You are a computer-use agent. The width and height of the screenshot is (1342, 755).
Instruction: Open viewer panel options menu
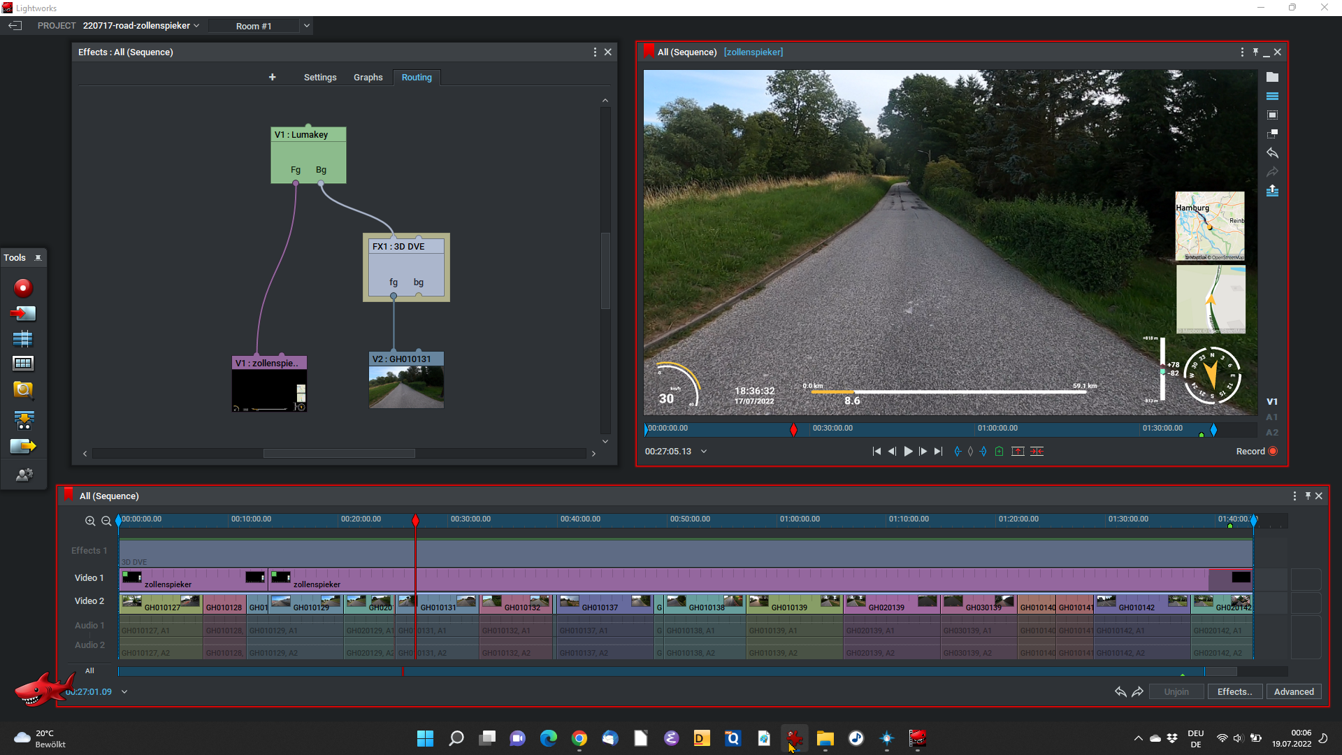[x=1242, y=52]
